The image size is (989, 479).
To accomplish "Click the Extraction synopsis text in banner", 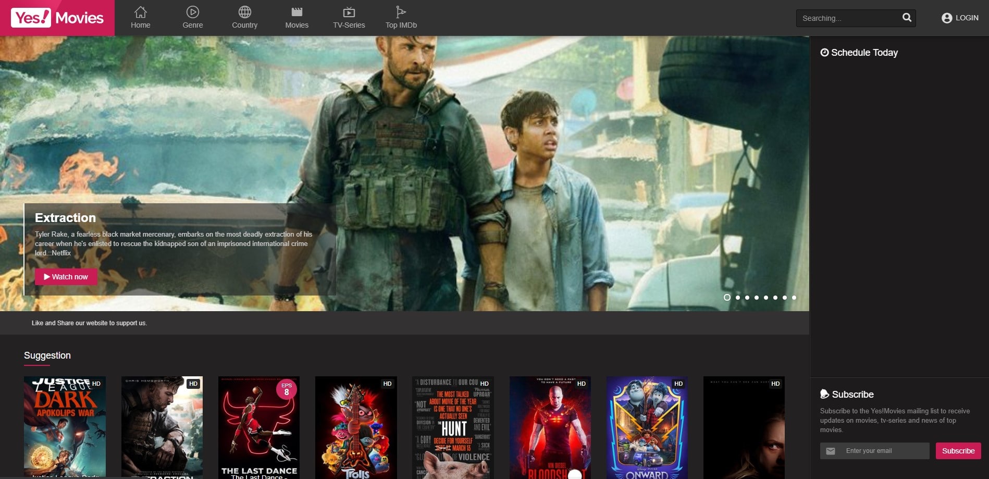I will [x=174, y=243].
